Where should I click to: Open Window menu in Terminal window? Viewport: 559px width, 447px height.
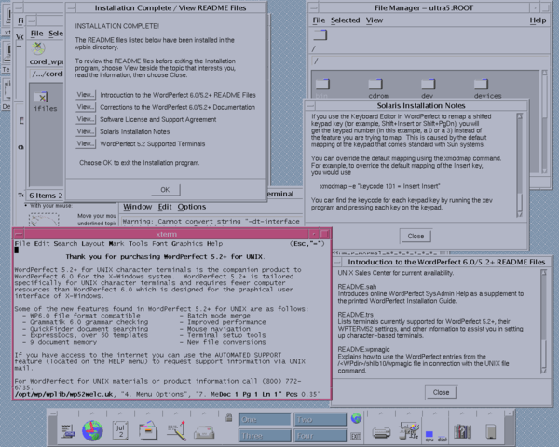[x=137, y=207]
